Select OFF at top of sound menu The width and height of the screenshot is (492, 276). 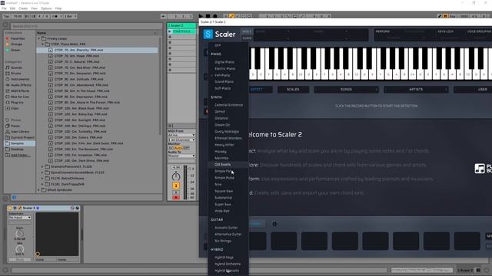[x=218, y=45]
